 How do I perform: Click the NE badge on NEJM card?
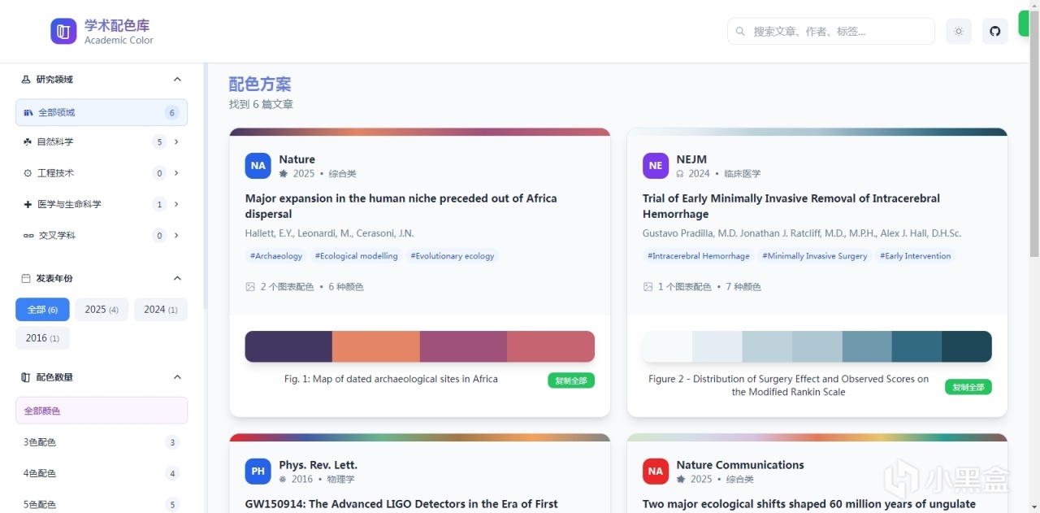pyautogui.click(x=656, y=166)
